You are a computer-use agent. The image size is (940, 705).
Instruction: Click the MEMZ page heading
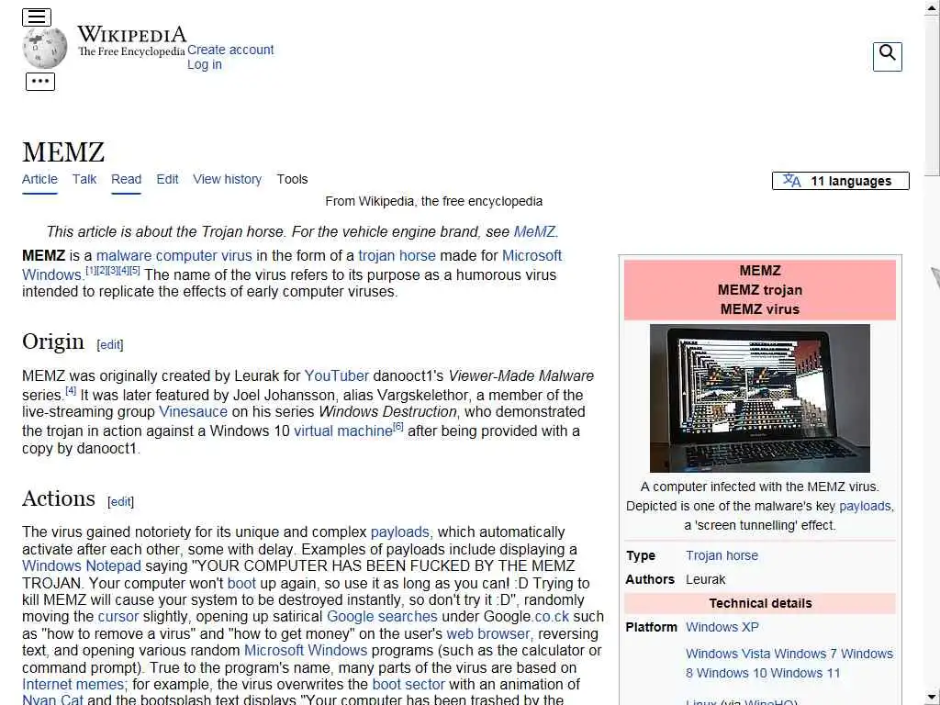[63, 152]
